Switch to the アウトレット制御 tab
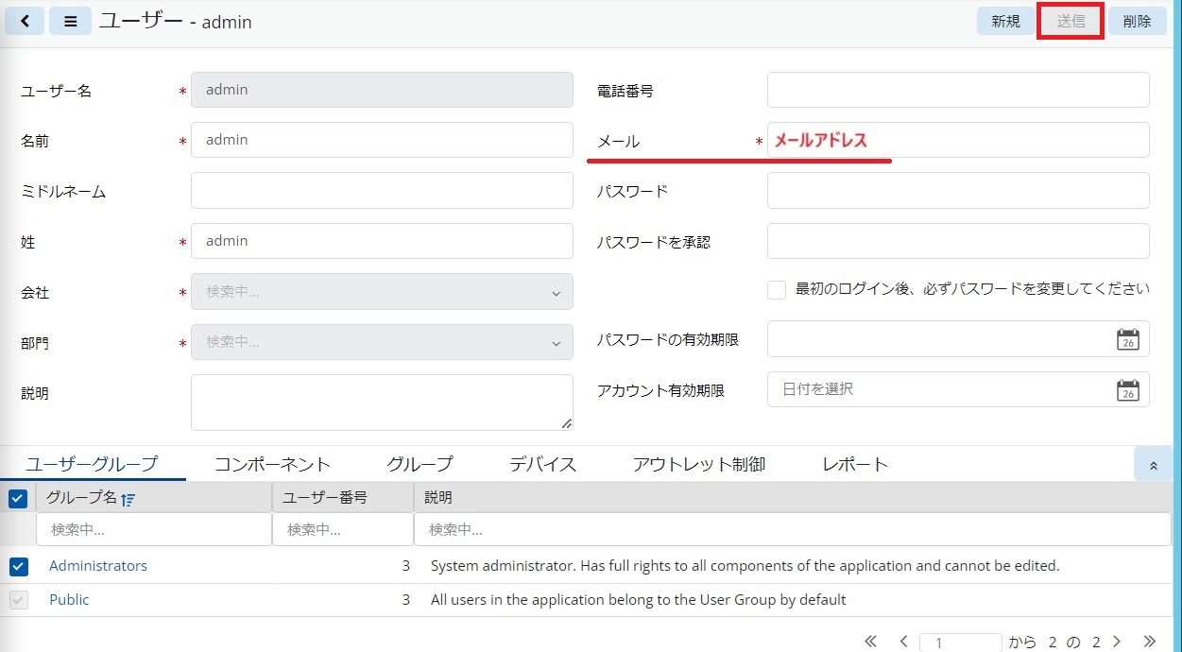 (698, 464)
